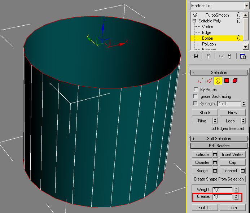Activate Element selection mode icon
250x213 pixels.
[235, 80]
